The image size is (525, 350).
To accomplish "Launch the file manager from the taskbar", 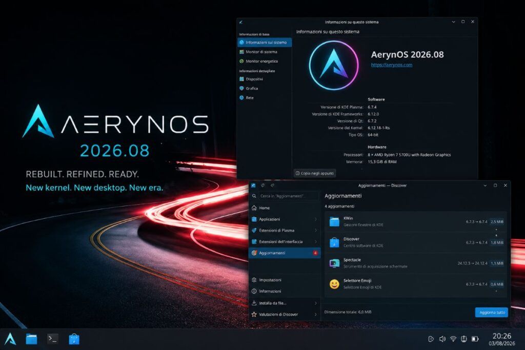I will (x=31, y=339).
